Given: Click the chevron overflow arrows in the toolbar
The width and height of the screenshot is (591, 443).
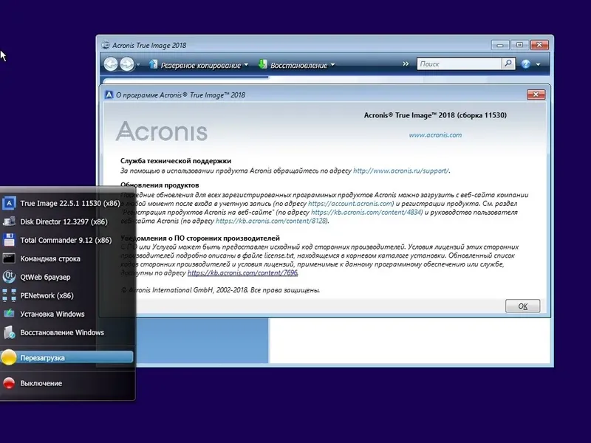Looking at the screenshot, I should coord(406,64).
